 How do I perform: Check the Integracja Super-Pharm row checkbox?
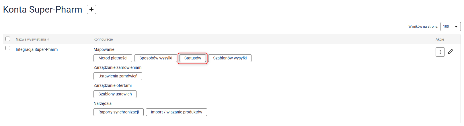8,48
